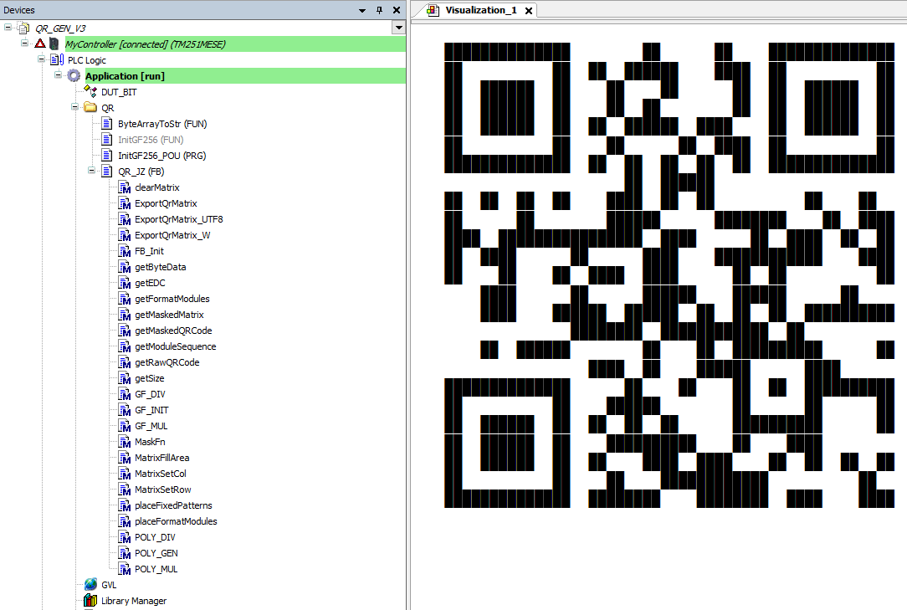Click the Visualization_1 tab icon
The width and height of the screenshot is (907, 610).
[433, 10]
